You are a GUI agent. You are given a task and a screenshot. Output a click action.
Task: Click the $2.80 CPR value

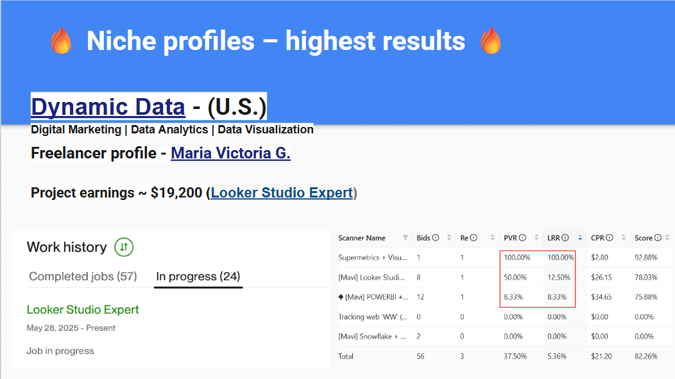tap(599, 258)
